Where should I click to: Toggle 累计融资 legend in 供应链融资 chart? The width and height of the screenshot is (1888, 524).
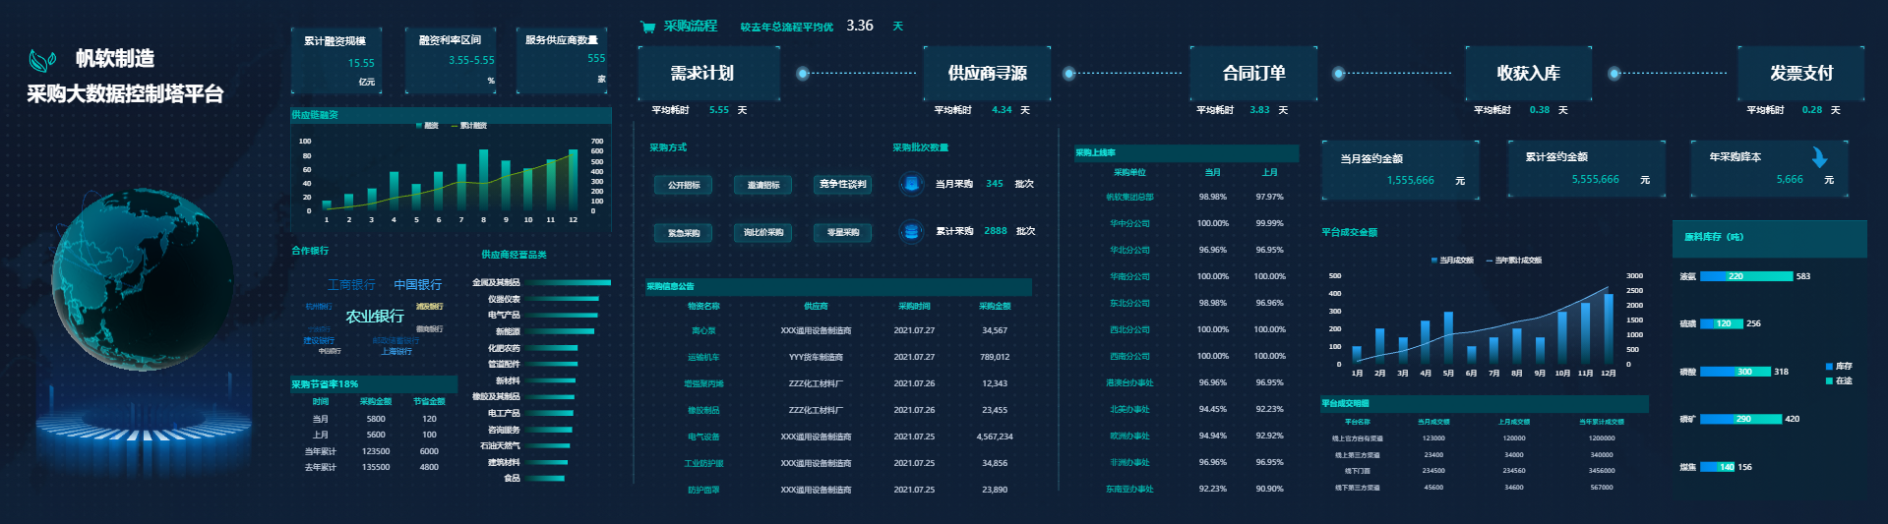click(x=468, y=126)
